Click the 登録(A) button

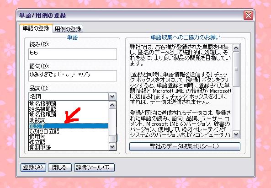coord(33,167)
